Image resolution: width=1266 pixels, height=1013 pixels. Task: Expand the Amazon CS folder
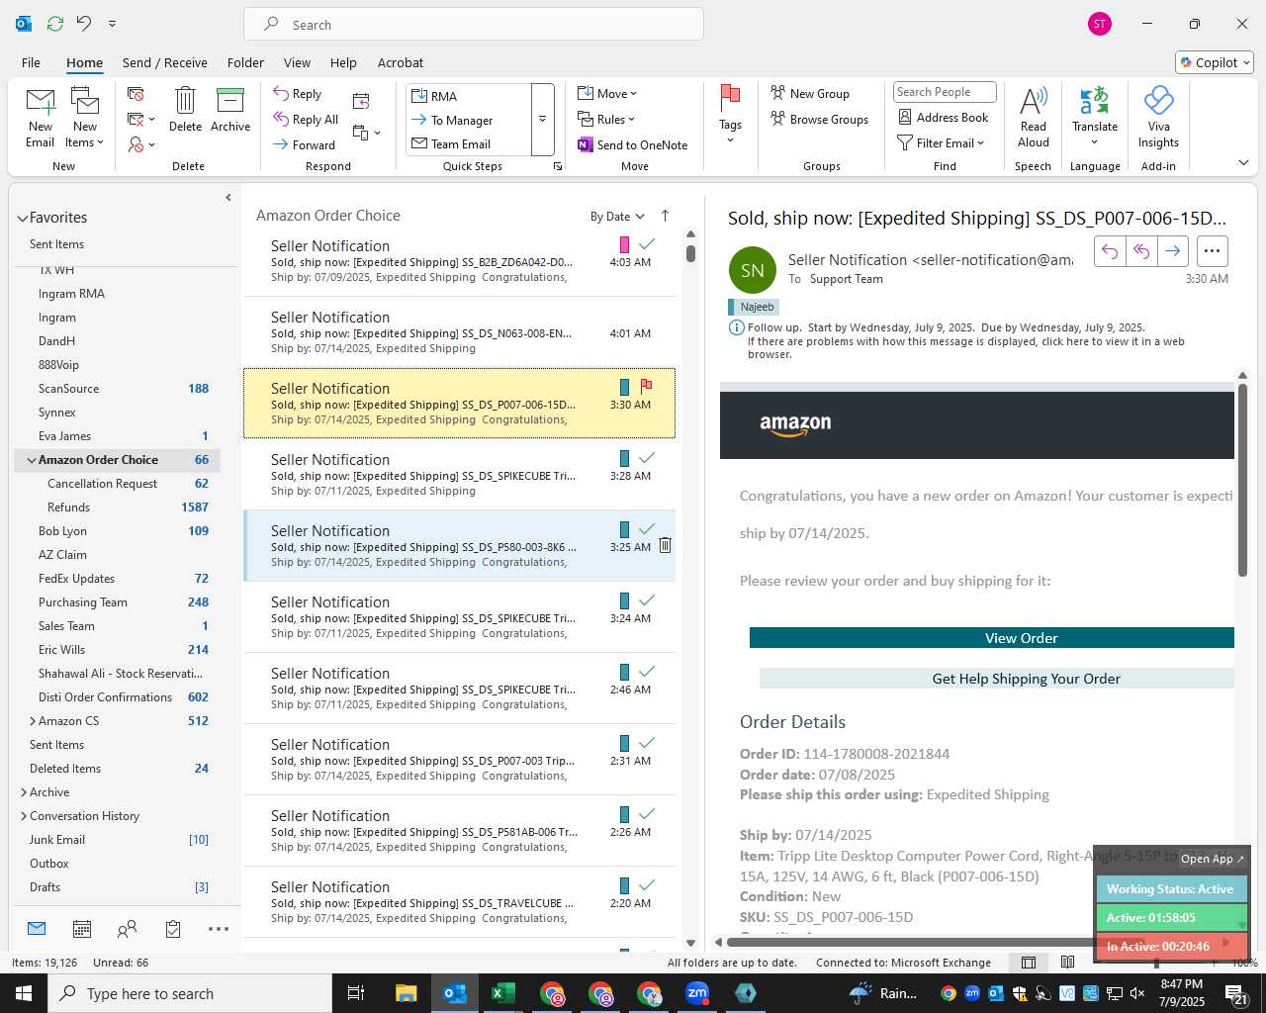point(33,721)
